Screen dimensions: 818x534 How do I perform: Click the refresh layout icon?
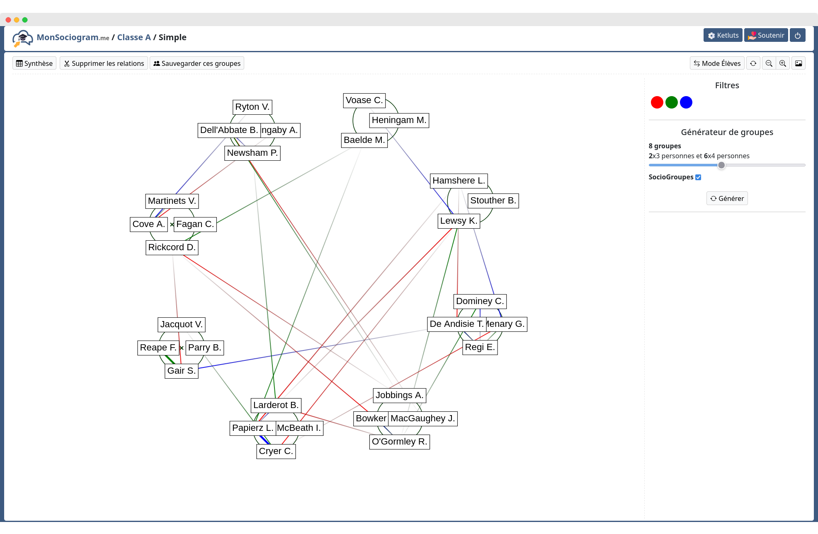click(753, 63)
